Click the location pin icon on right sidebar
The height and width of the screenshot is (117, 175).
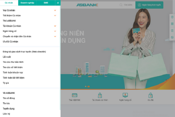point(172,17)
